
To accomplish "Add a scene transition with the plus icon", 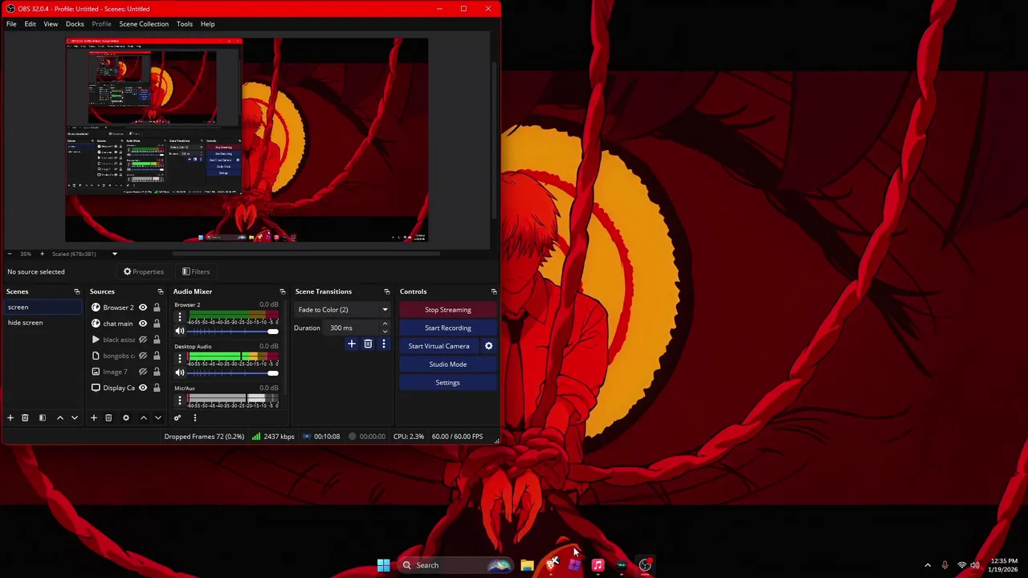I will click(351, 344).
